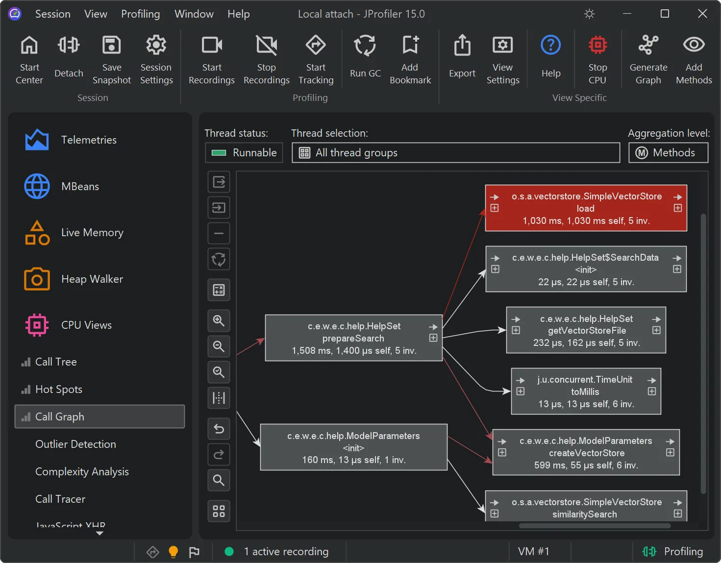Start Tracking with the toolbar icon
721x563 pixels.
pyautogui.click(x=316, y=58)
